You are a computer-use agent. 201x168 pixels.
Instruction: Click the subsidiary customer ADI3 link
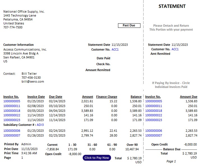[40, 125]
